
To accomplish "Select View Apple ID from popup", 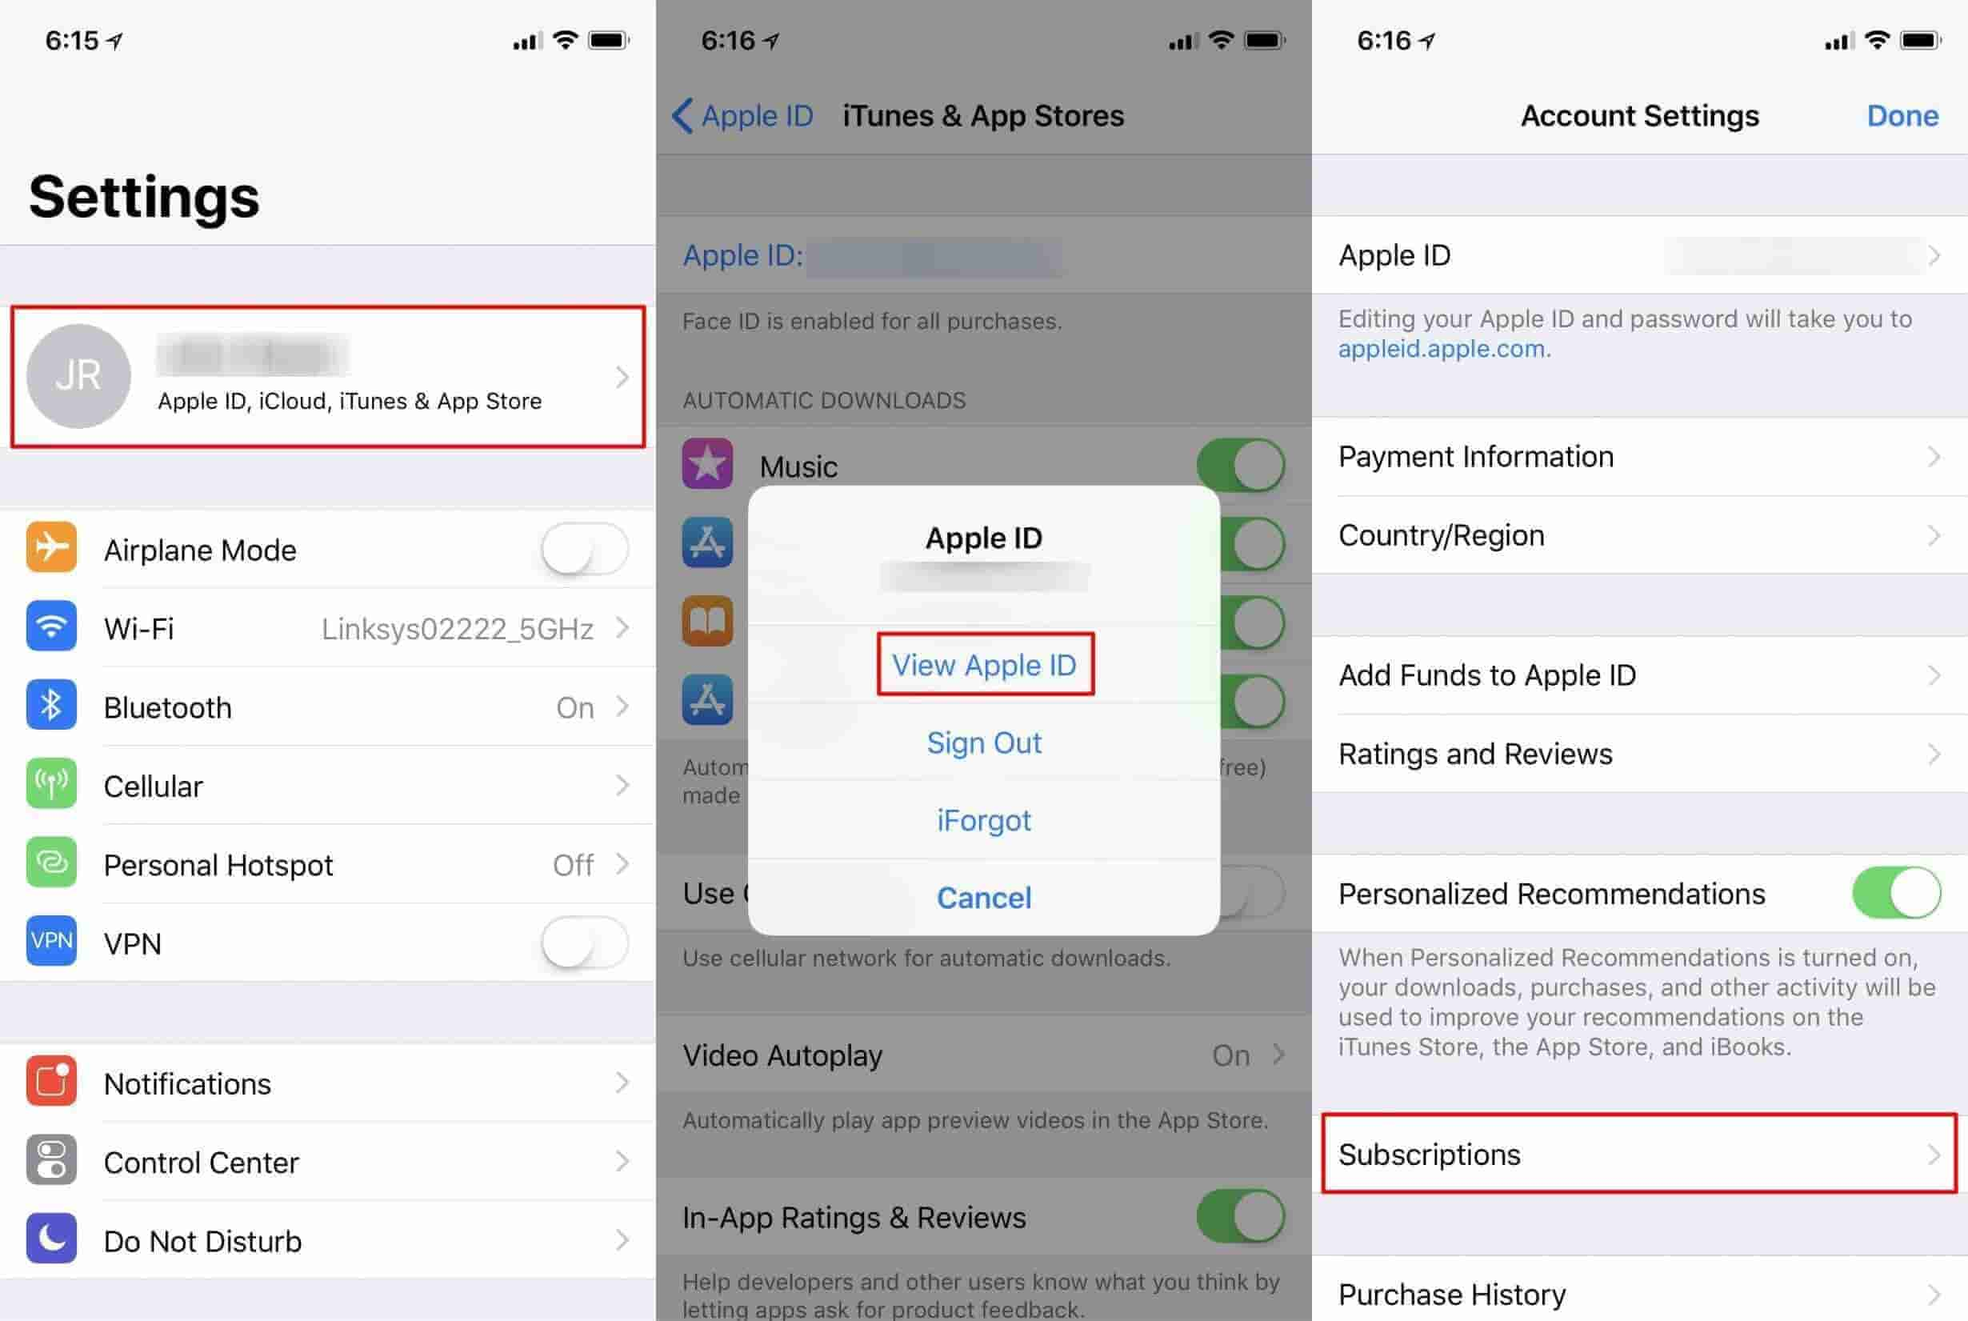I will 983,665.
